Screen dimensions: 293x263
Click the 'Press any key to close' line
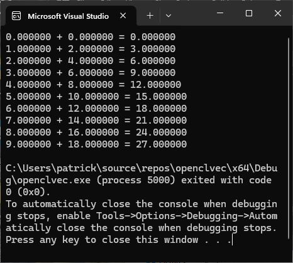click(x=119, y=240)
